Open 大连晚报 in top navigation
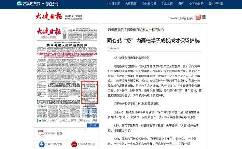242x149 pixels. click(131, 4)
